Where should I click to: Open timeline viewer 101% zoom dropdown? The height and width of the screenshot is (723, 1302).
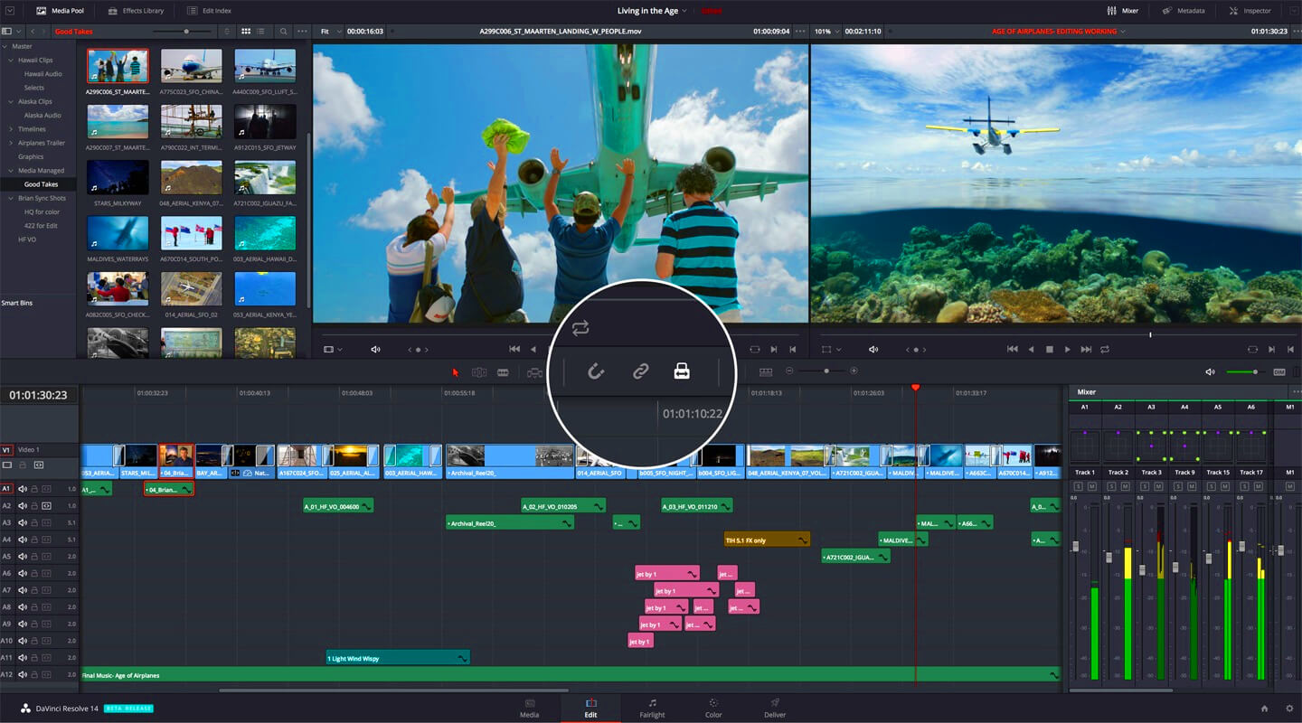tap(827, 32)
